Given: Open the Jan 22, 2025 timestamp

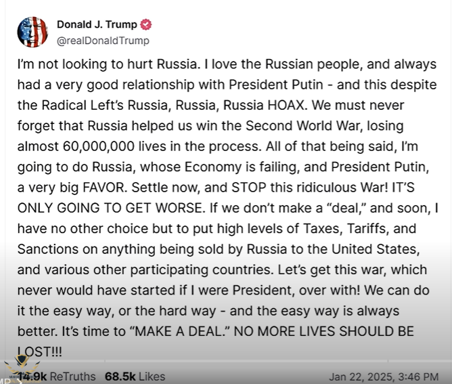Looking at the screenshot, I should pyautogui.click(x=385, y=377).
